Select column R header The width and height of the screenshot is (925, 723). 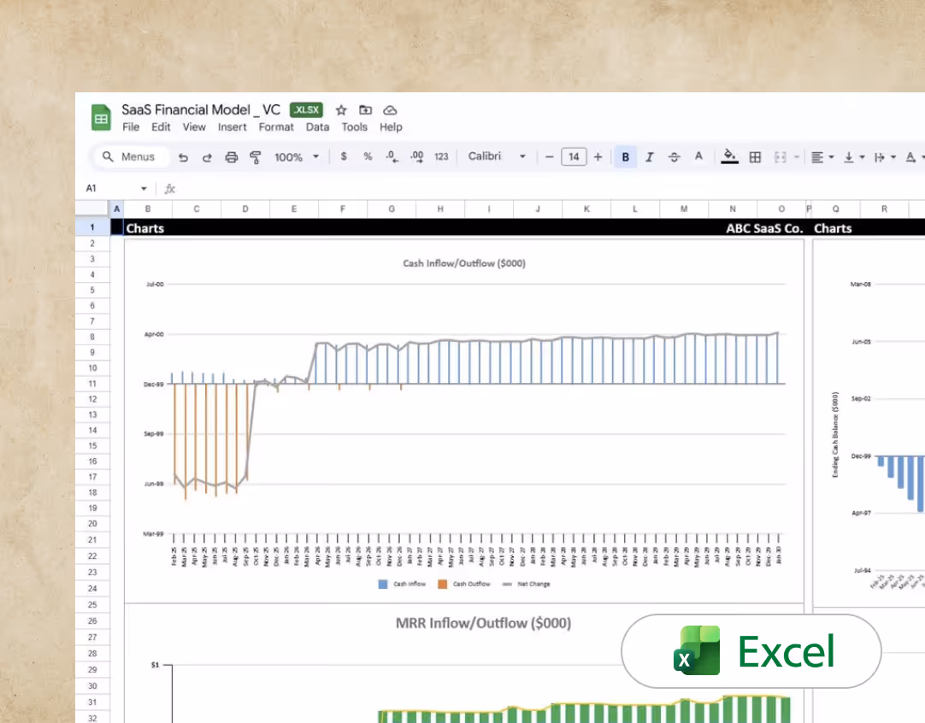click(884, 209)
